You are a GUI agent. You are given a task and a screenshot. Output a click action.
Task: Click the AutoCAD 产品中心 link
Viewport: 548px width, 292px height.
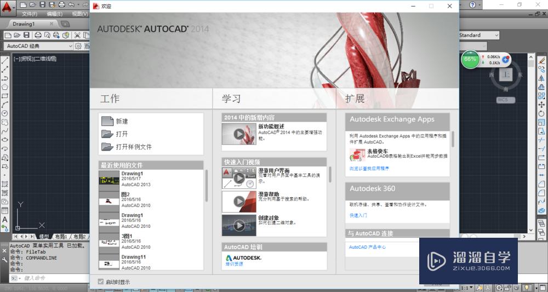coord(367,247)
